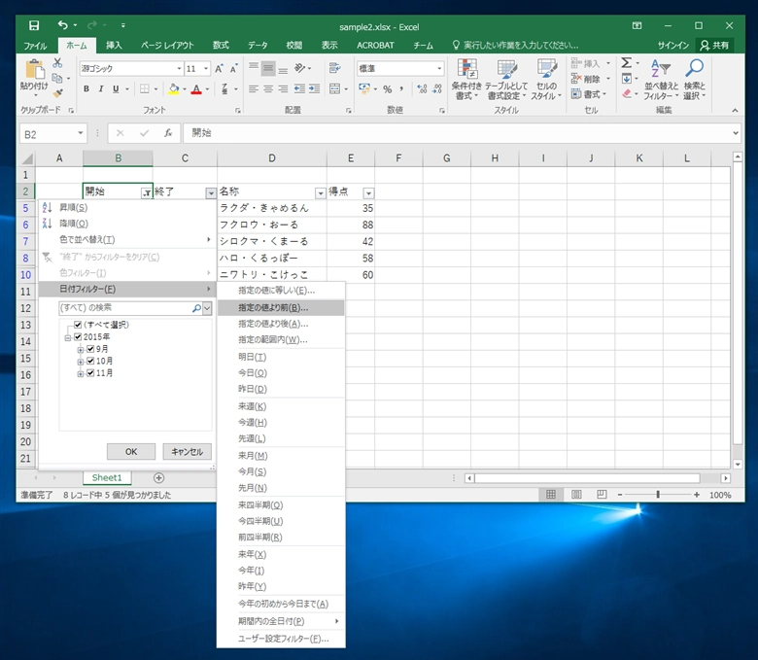Image resolution: width=758 pixels, height=660 pixels.
Task: Open the 名称 column filter dropdown
Action: (x=320, y=192)
